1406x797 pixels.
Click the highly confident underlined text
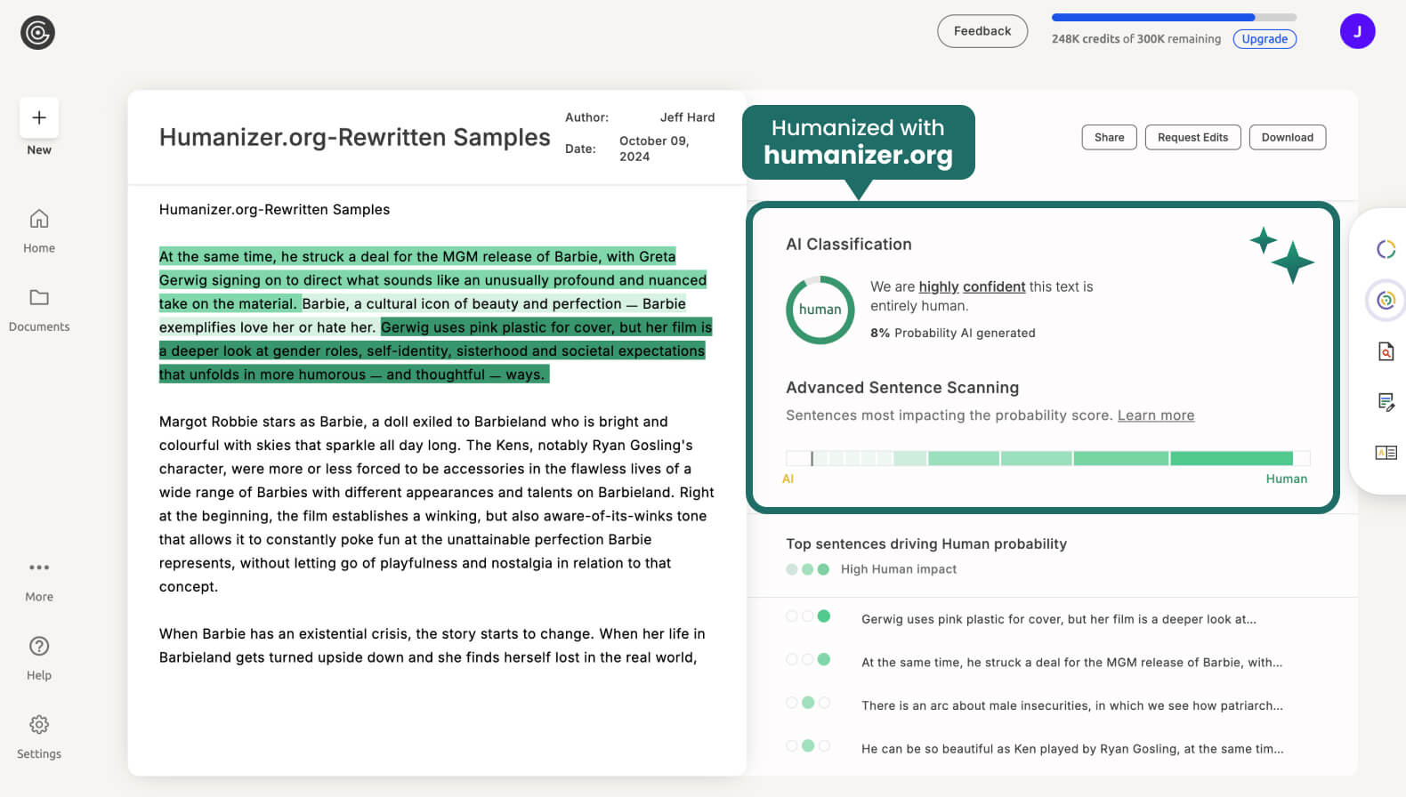[972, 286]
